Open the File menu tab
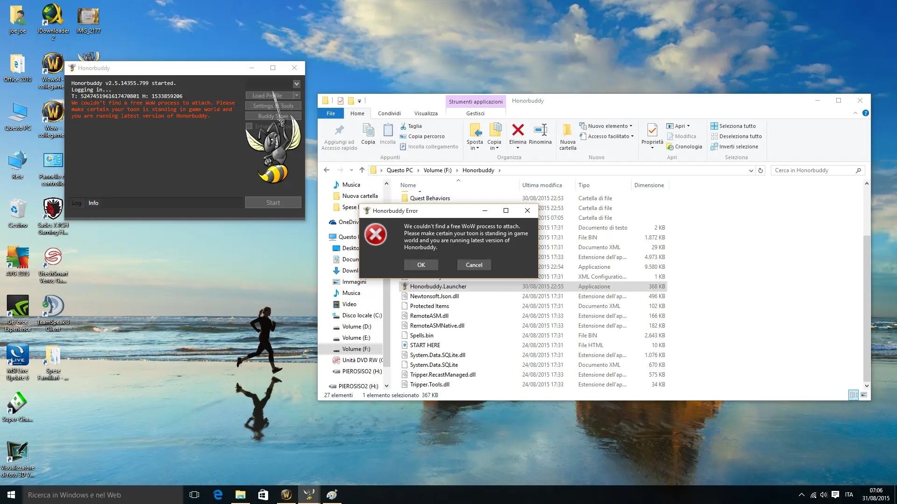The image size is (897, 504). coord(331,113)
